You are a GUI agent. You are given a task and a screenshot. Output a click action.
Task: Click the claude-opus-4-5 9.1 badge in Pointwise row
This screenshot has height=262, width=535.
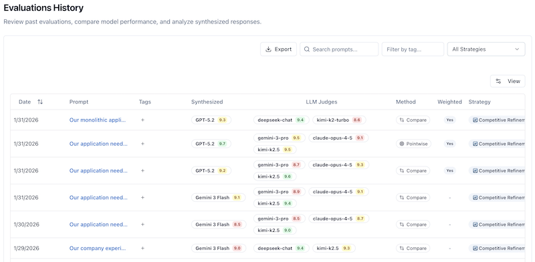(338, 138)
